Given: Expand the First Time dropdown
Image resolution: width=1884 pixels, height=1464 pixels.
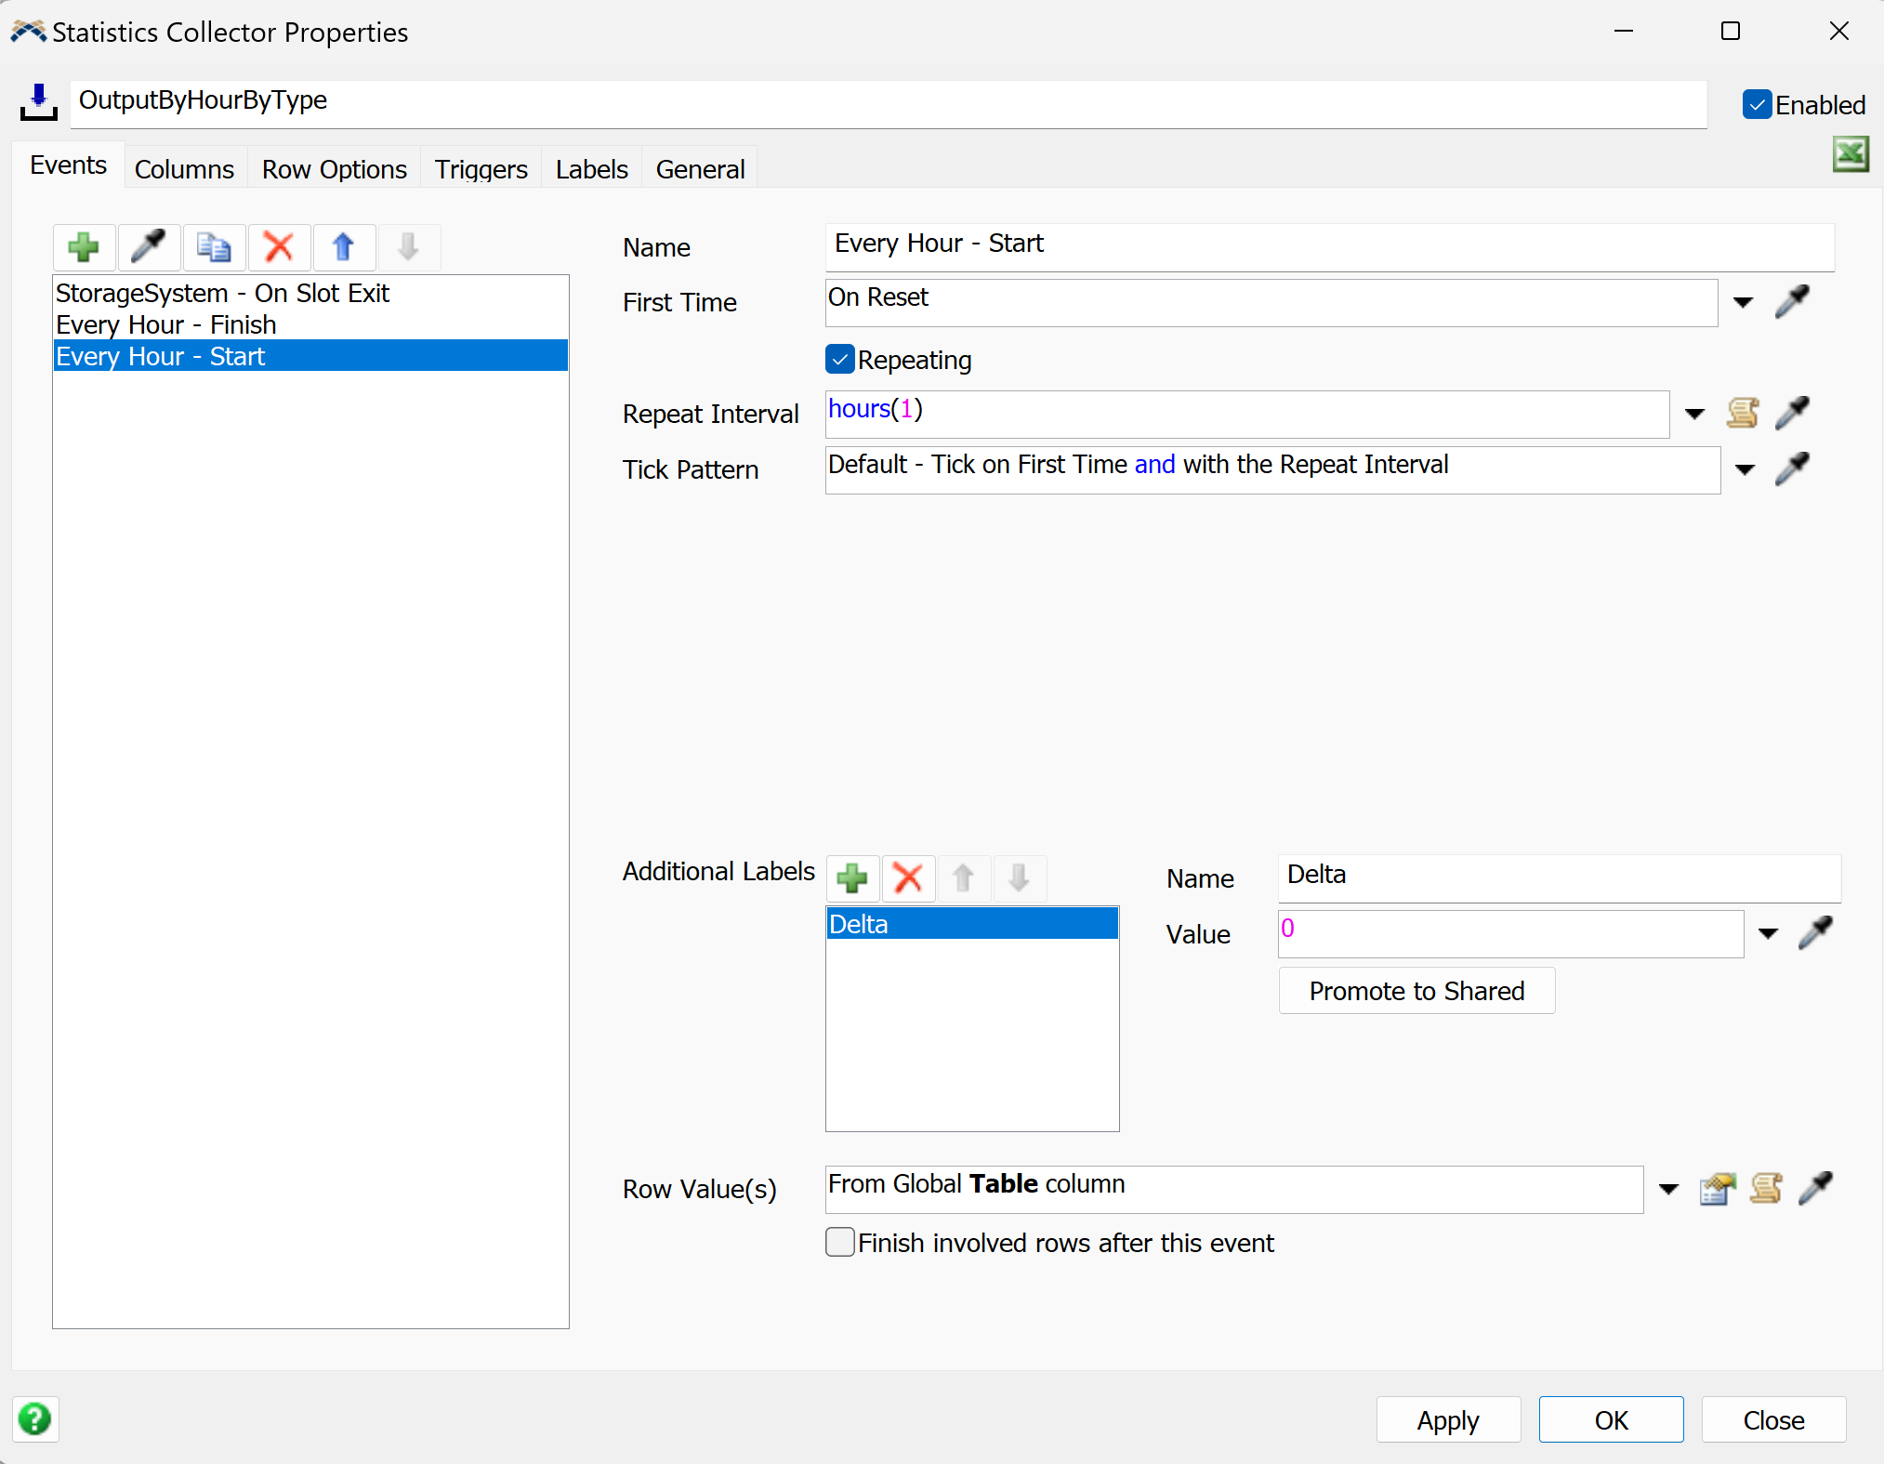Looking at the screenshot, I should tap(1743, 303).
